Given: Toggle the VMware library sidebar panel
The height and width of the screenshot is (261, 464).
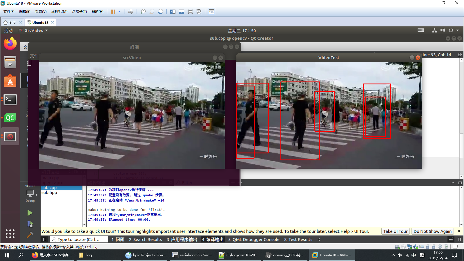Looking at the screenshot, I should tap(173, 12).
